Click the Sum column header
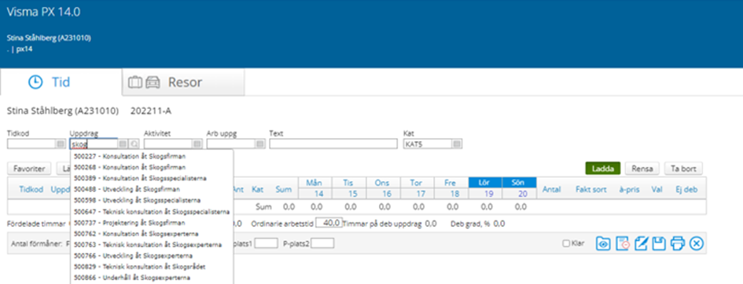This screenshot has width=743, height=284. click(284, 189)
